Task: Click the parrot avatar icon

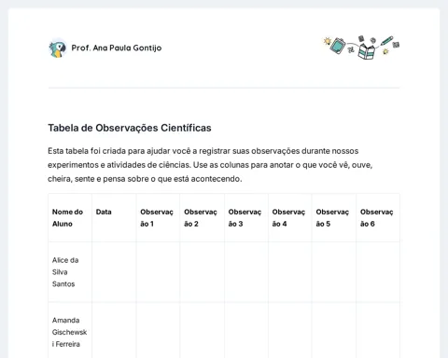Action: click(58, 48)
